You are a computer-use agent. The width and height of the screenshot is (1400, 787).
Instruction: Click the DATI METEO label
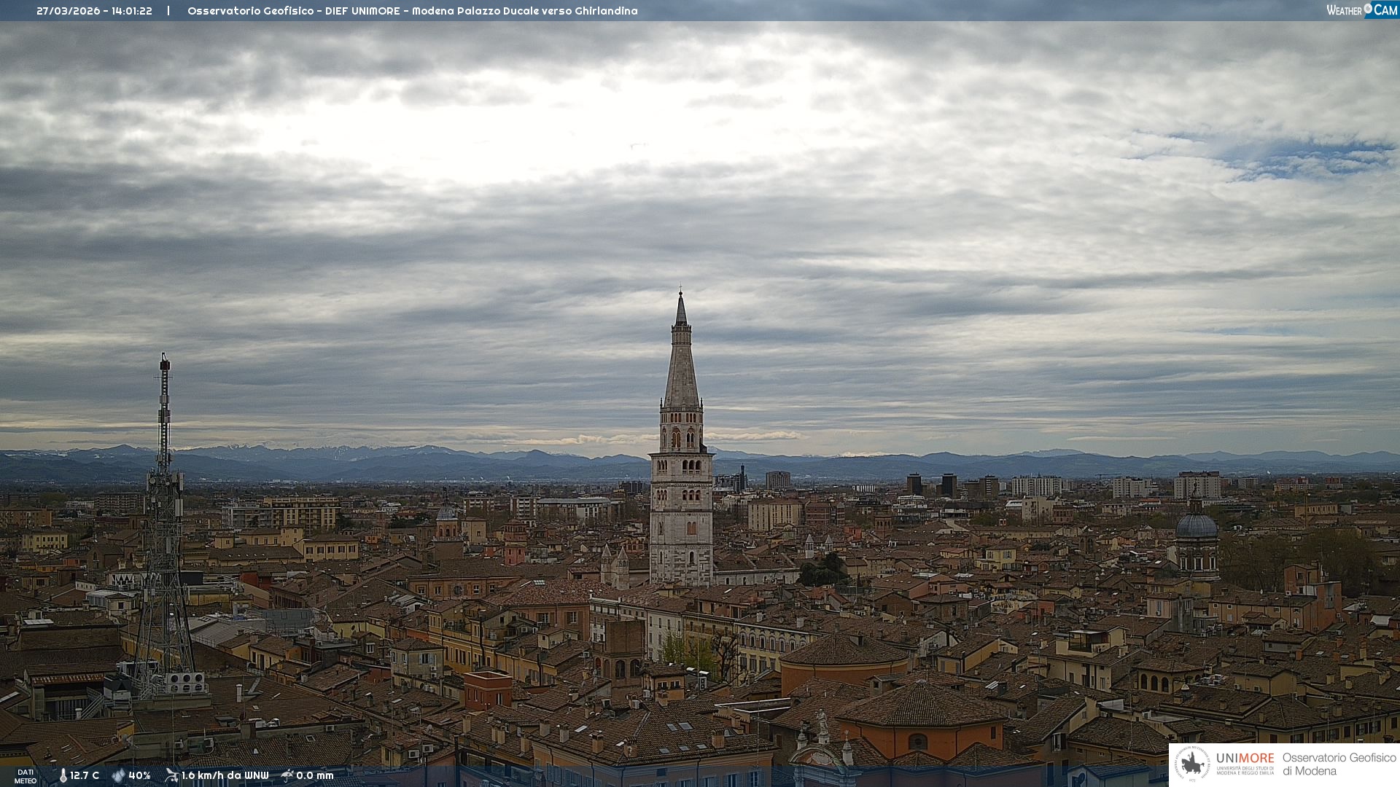click(26, 776)
